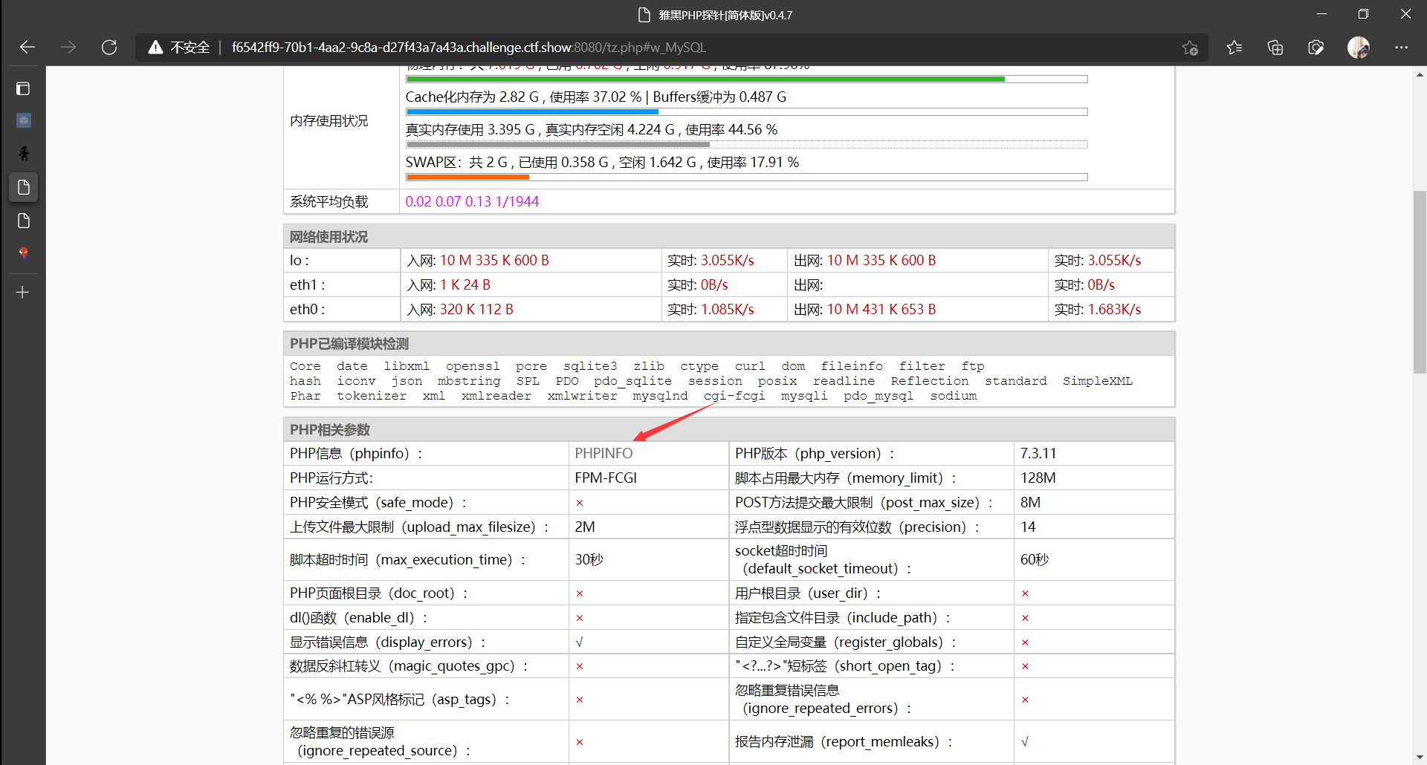Open the PHPINFO link

[x=604, y=454]
